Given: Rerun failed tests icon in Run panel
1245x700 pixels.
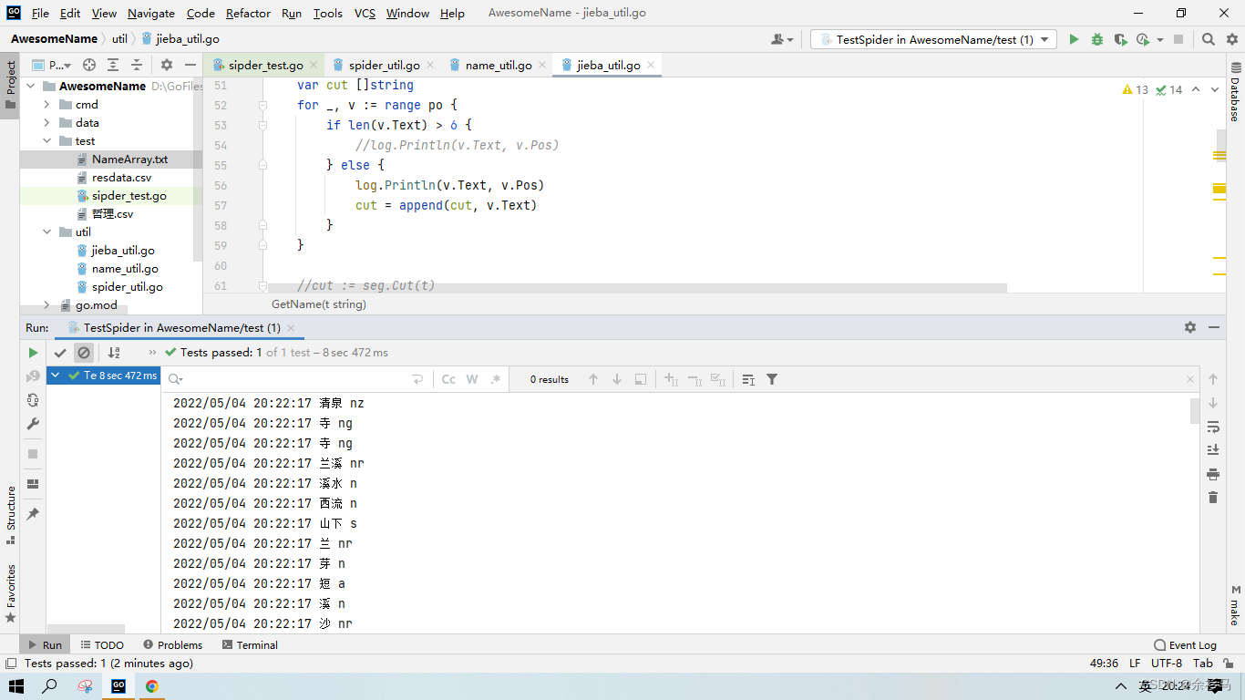Looking at the screenshot, I should click(33, 376).
